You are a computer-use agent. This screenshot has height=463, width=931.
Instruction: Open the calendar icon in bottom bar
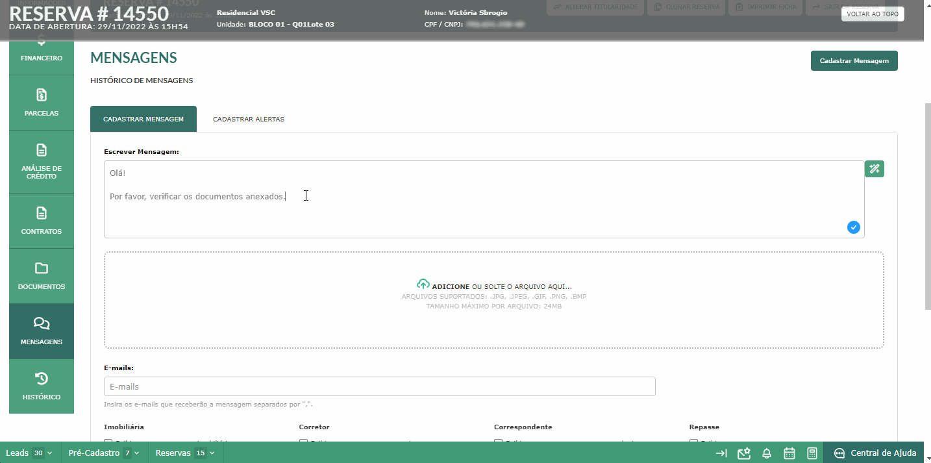point(789,453)
